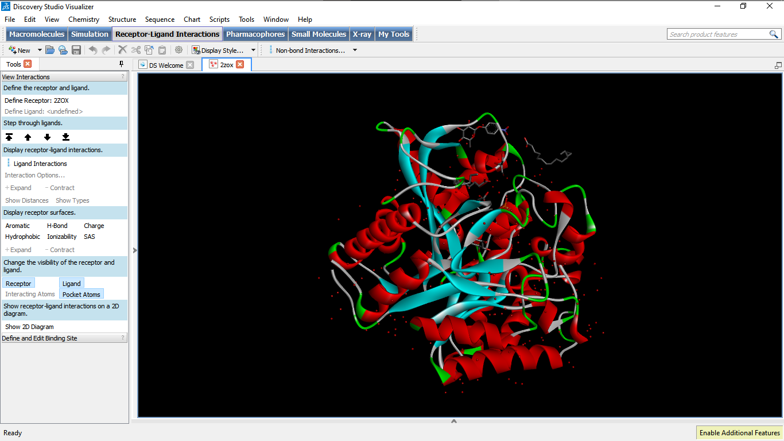Image resolution: width=784 pixels, height=441 pixels.
Task: Step to previous ligand up arrow
Action: tap(28, 137)
